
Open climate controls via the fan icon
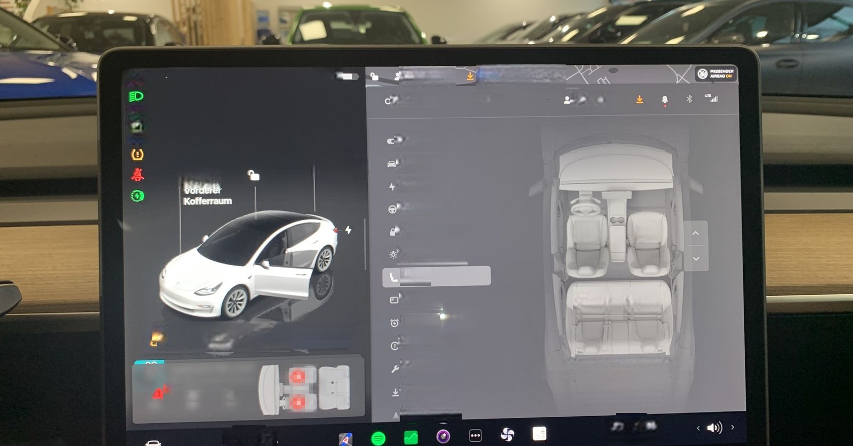tap(508, 434)
